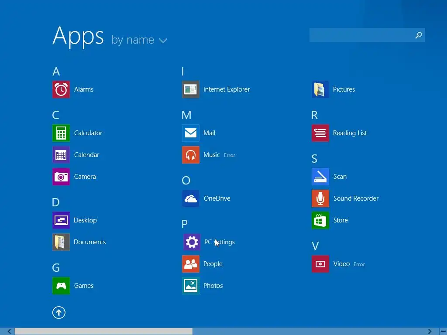Viewport: 447px width, 335px height.
Task: Open the Calendar app icon
Action: [61, 155]
